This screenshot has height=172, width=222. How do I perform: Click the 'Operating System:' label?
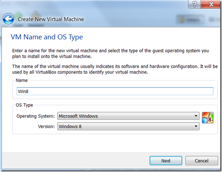click(x=36, y=116)
